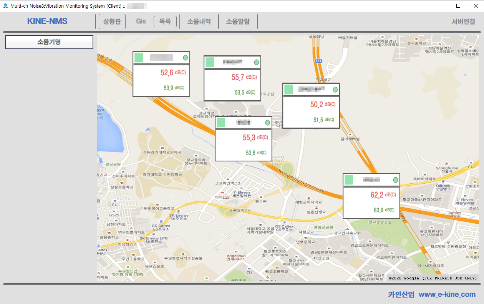Screen dimensions: 484x304
Task: Open the 소음알람 noise alarm tab
Action: pyautogui.click(x=238, y=22)
